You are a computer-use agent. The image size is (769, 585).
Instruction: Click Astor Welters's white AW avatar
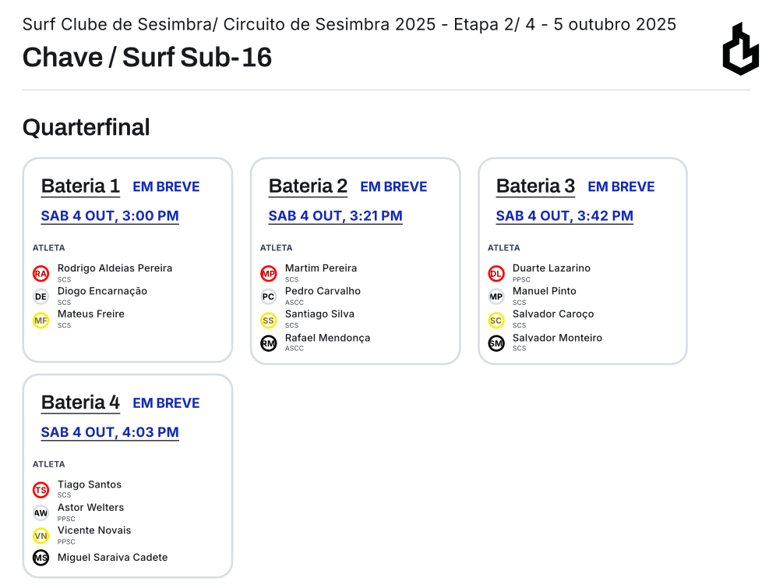[x=41, y=513]
